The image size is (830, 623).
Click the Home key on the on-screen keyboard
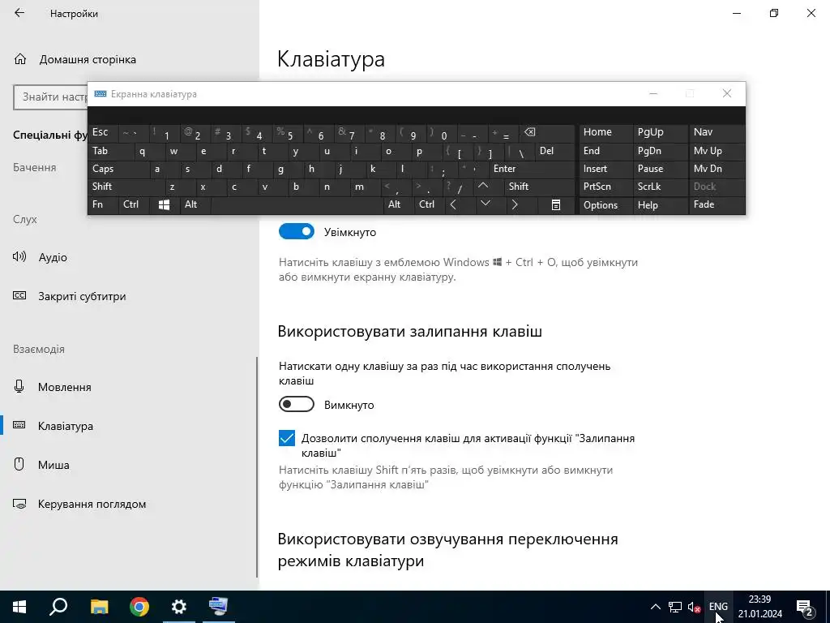[x=605, y=132]
